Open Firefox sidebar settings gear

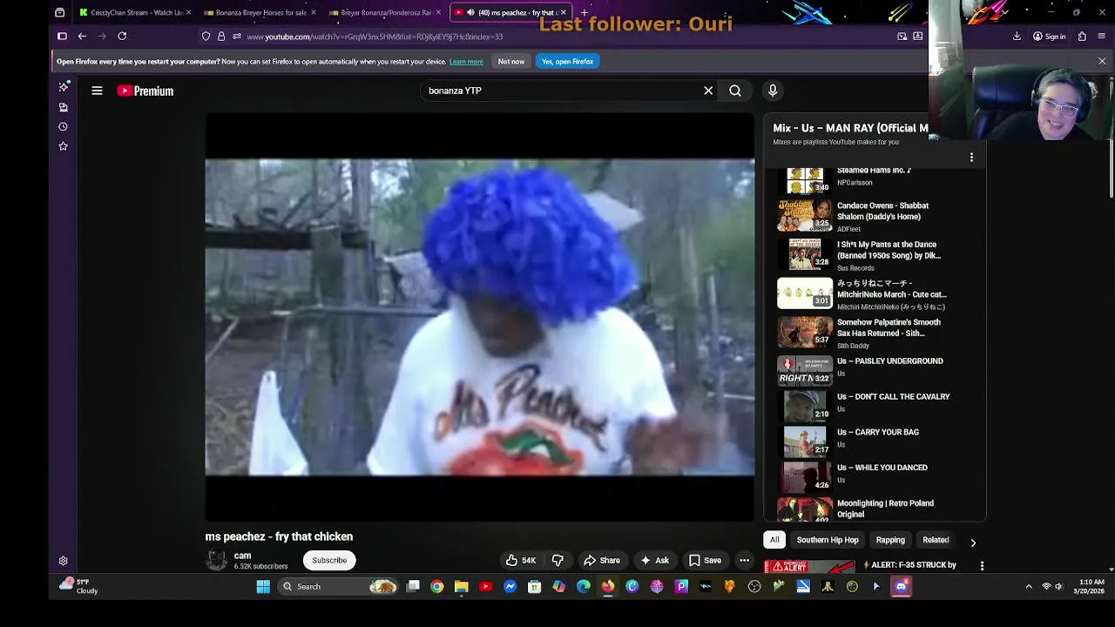tap(63, 561)
